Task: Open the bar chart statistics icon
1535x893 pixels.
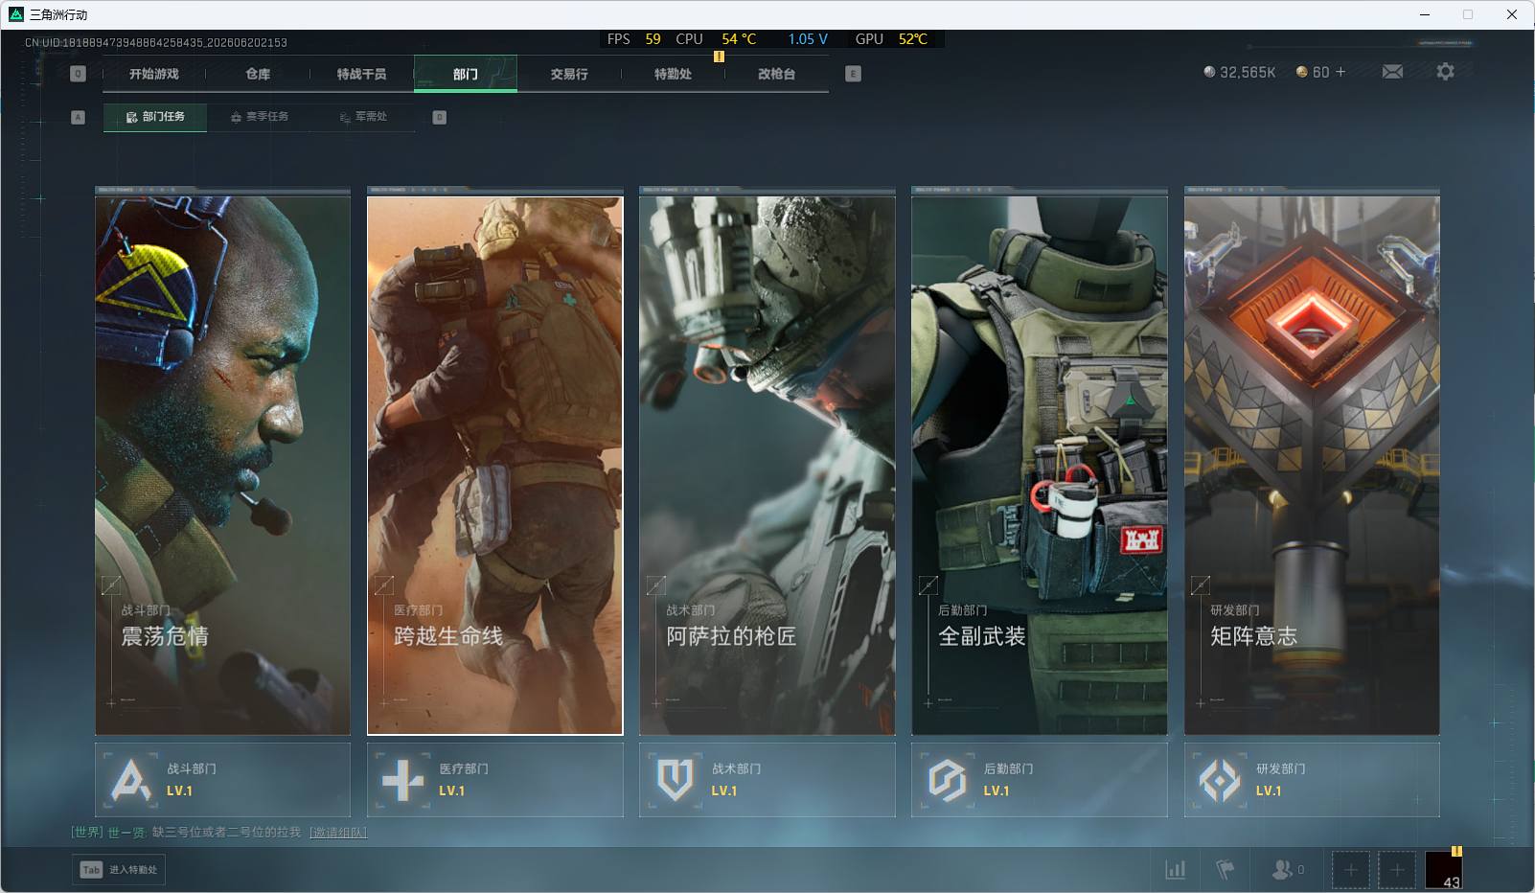Action: 1175,869
